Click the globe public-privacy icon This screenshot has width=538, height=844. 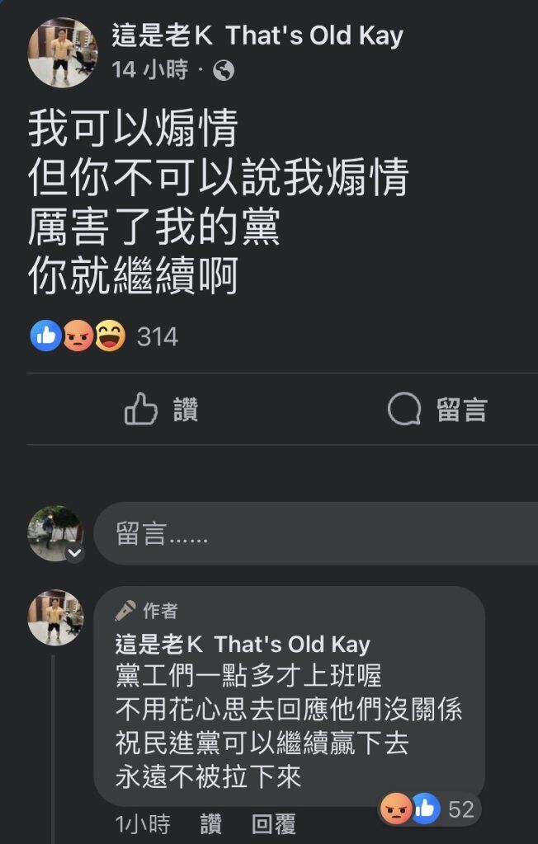click(224, 71)
